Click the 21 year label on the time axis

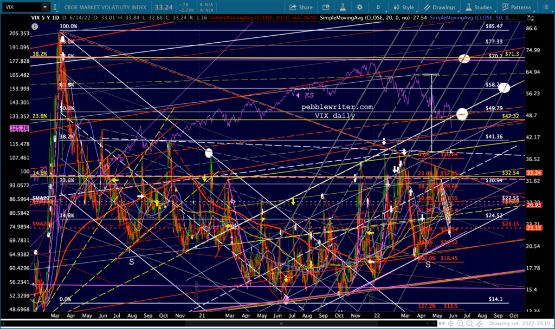tap(202, 315)
